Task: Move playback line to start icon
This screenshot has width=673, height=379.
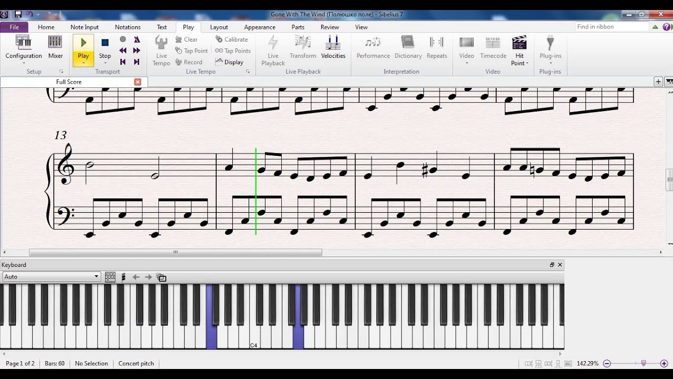Action: pyautogui.click(x=123, y=62)
